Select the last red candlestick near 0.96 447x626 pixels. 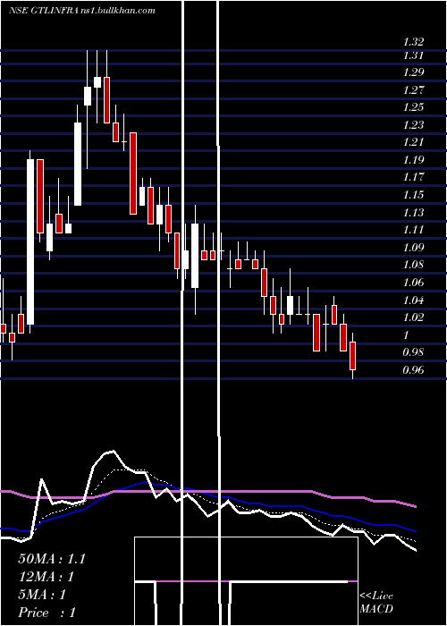[353, 355]
